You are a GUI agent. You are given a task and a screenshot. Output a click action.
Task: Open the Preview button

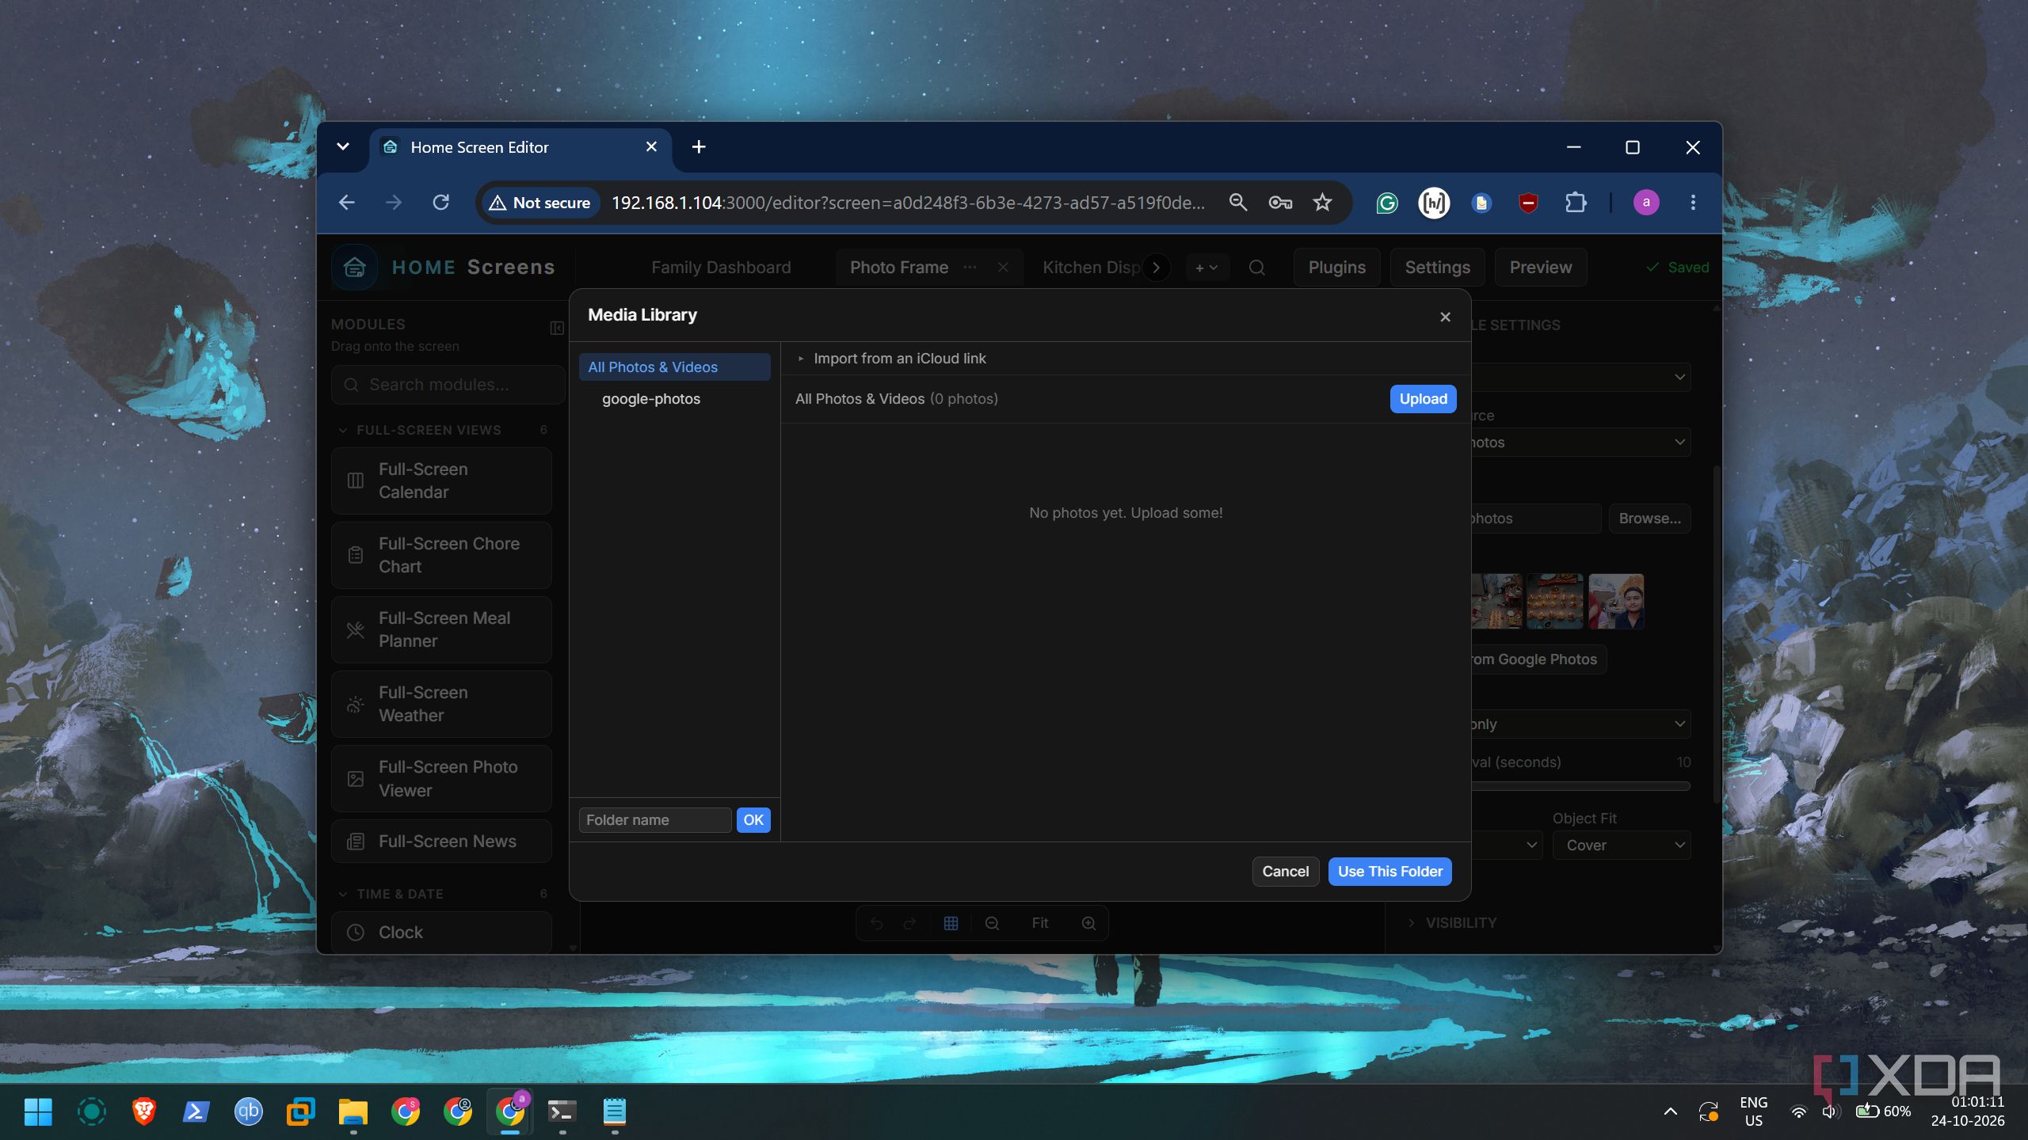pos(1540,268)
